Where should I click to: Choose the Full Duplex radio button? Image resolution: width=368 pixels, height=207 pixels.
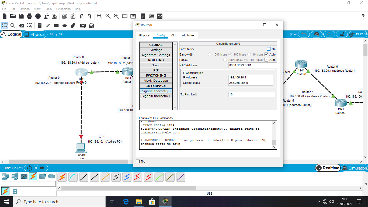[x=246, y=60]
